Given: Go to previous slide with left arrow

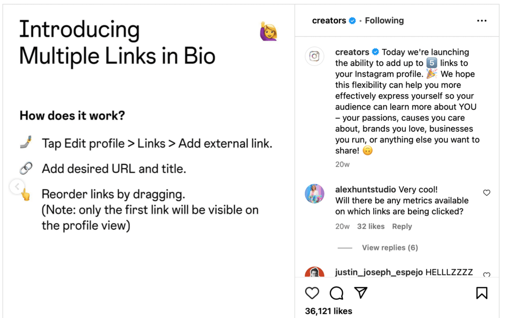Looking at the screenshot, I should pyautogui.click(x=17, y=186).
